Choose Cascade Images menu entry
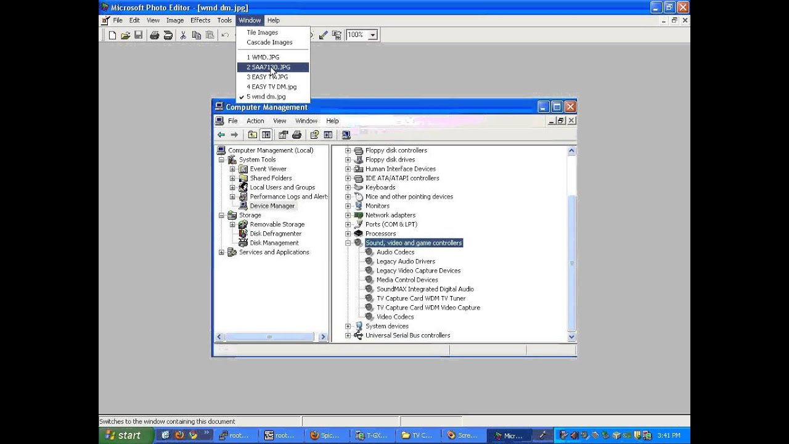Screen dimensions: 789x444 (x=273, y=43)
